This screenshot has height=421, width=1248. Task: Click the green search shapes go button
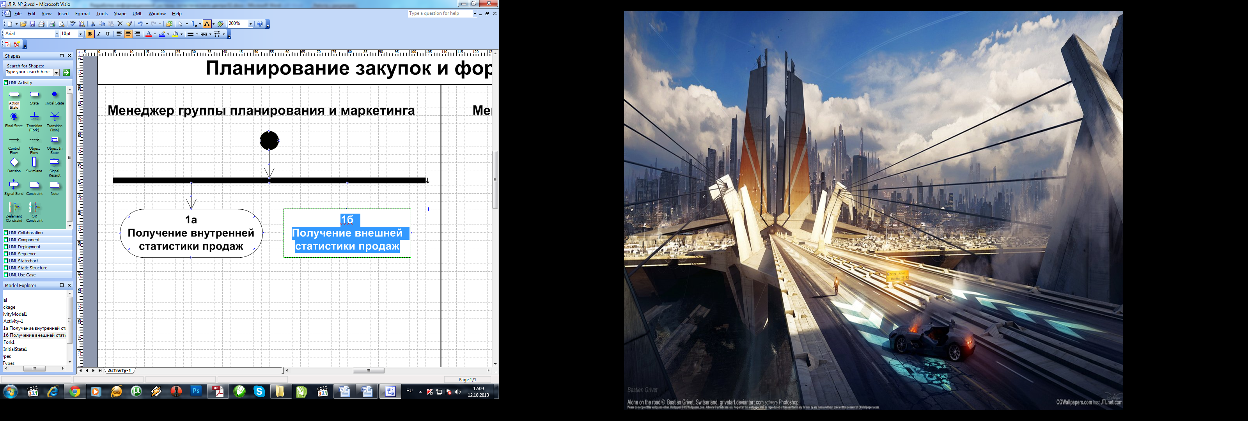point(66,73)
